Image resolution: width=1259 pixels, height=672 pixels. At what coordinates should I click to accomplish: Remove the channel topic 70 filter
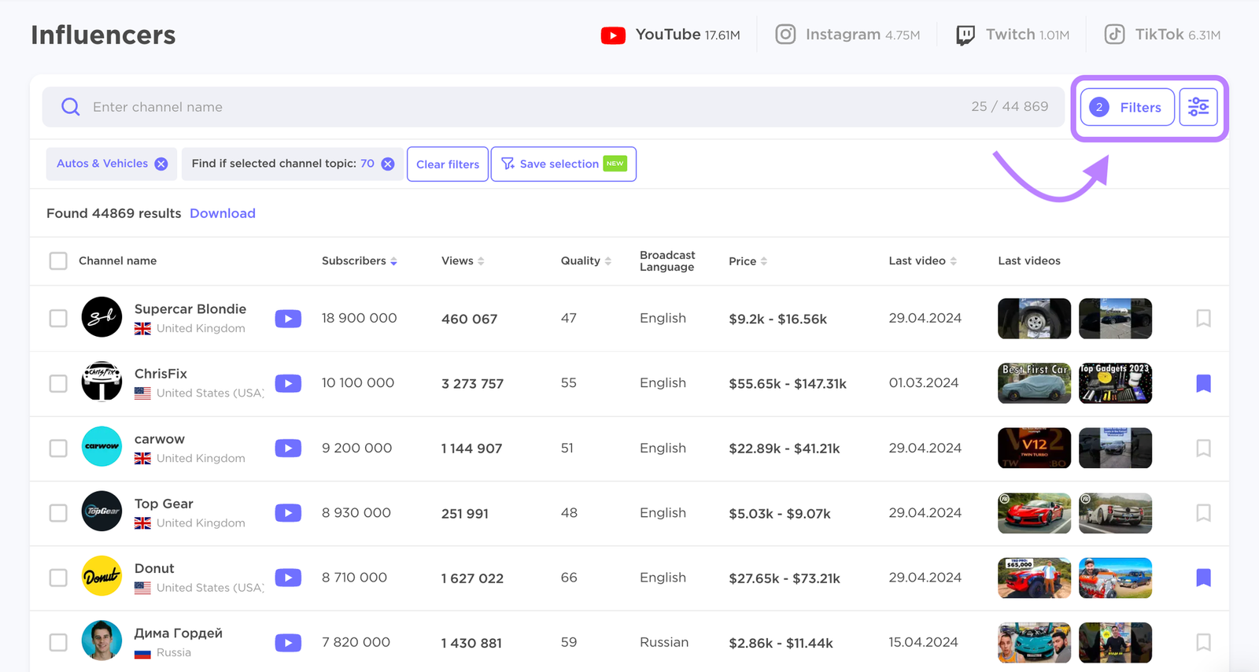click(x=388, y=164)
